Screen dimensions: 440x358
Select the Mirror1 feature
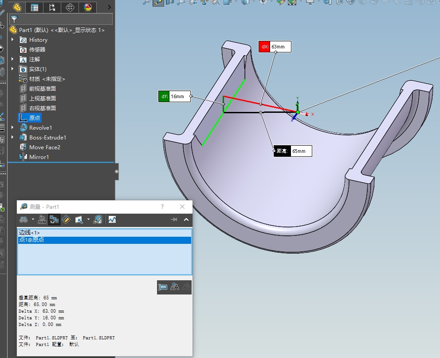[x=34, y=157]
